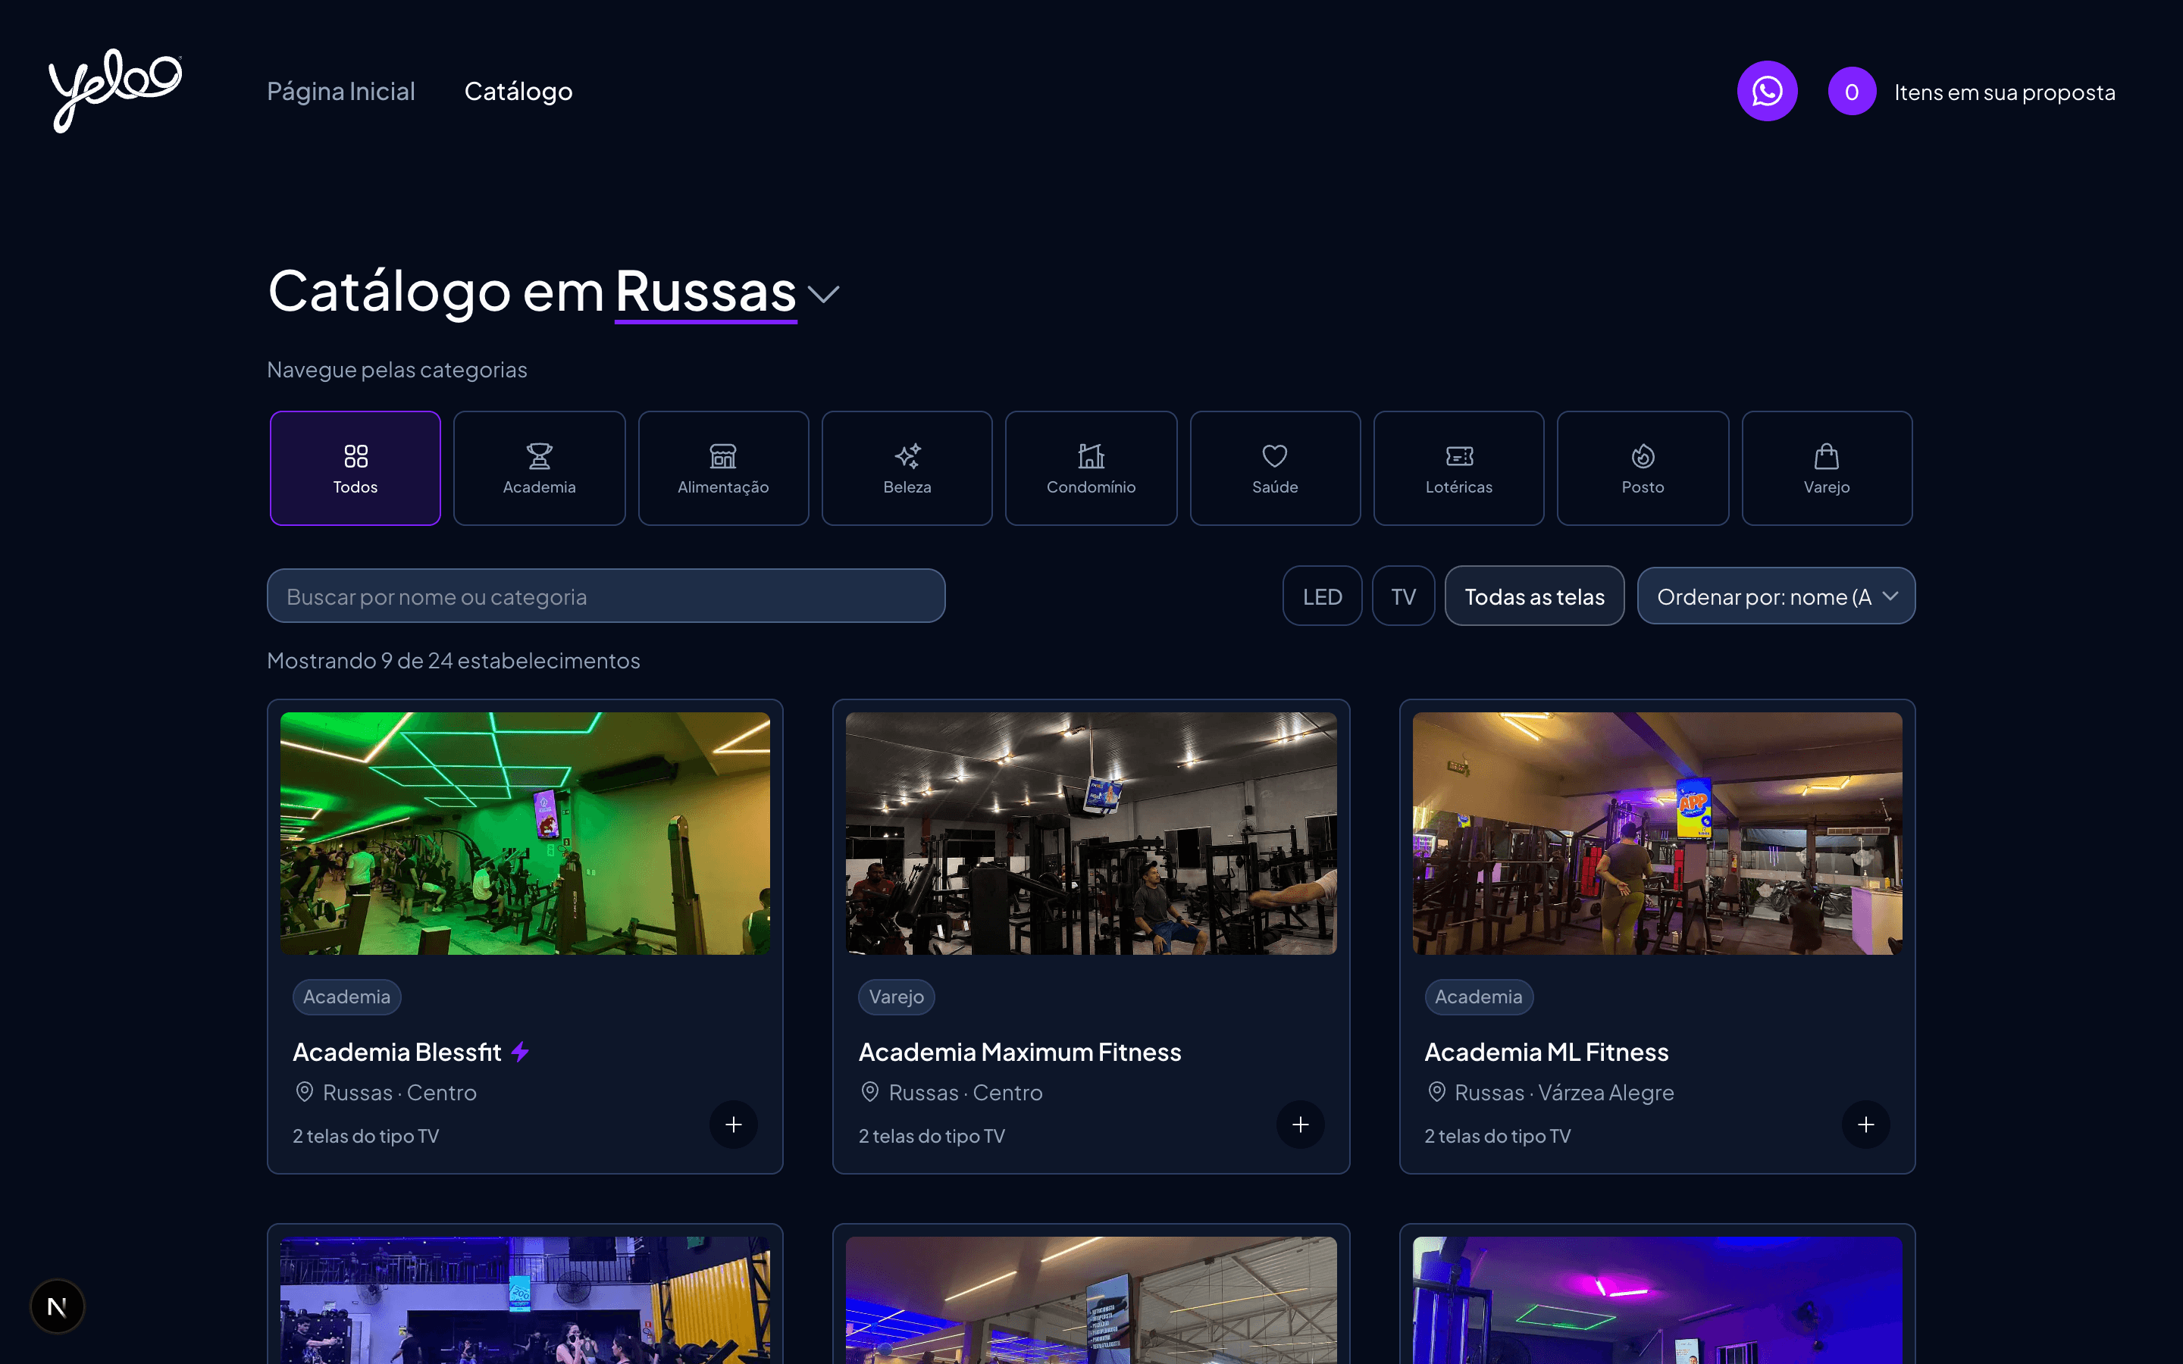Add Academia ML Fitness to proposal

1865,1124
